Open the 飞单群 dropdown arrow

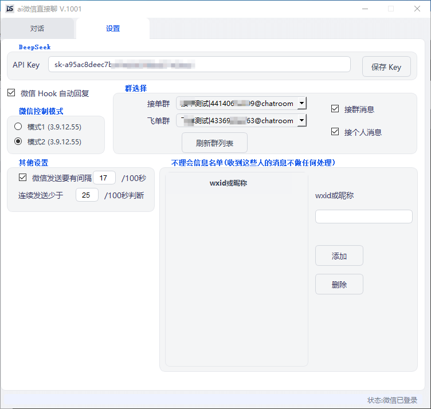click(302, 120)
